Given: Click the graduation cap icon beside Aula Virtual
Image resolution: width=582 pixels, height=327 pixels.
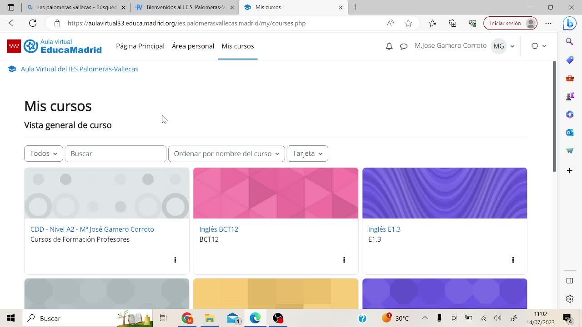Looking at the screenshot, I should coord(12,69).
